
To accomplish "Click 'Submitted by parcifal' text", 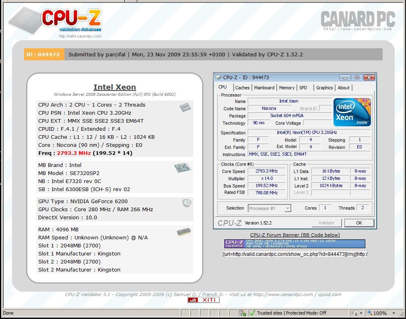I will tap(97, 55).
